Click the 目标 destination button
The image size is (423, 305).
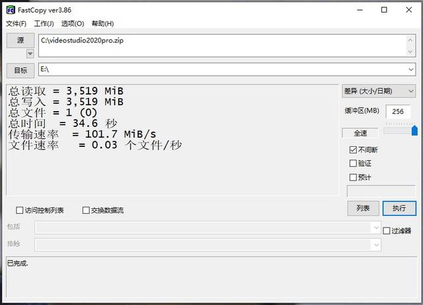point(20,71)
